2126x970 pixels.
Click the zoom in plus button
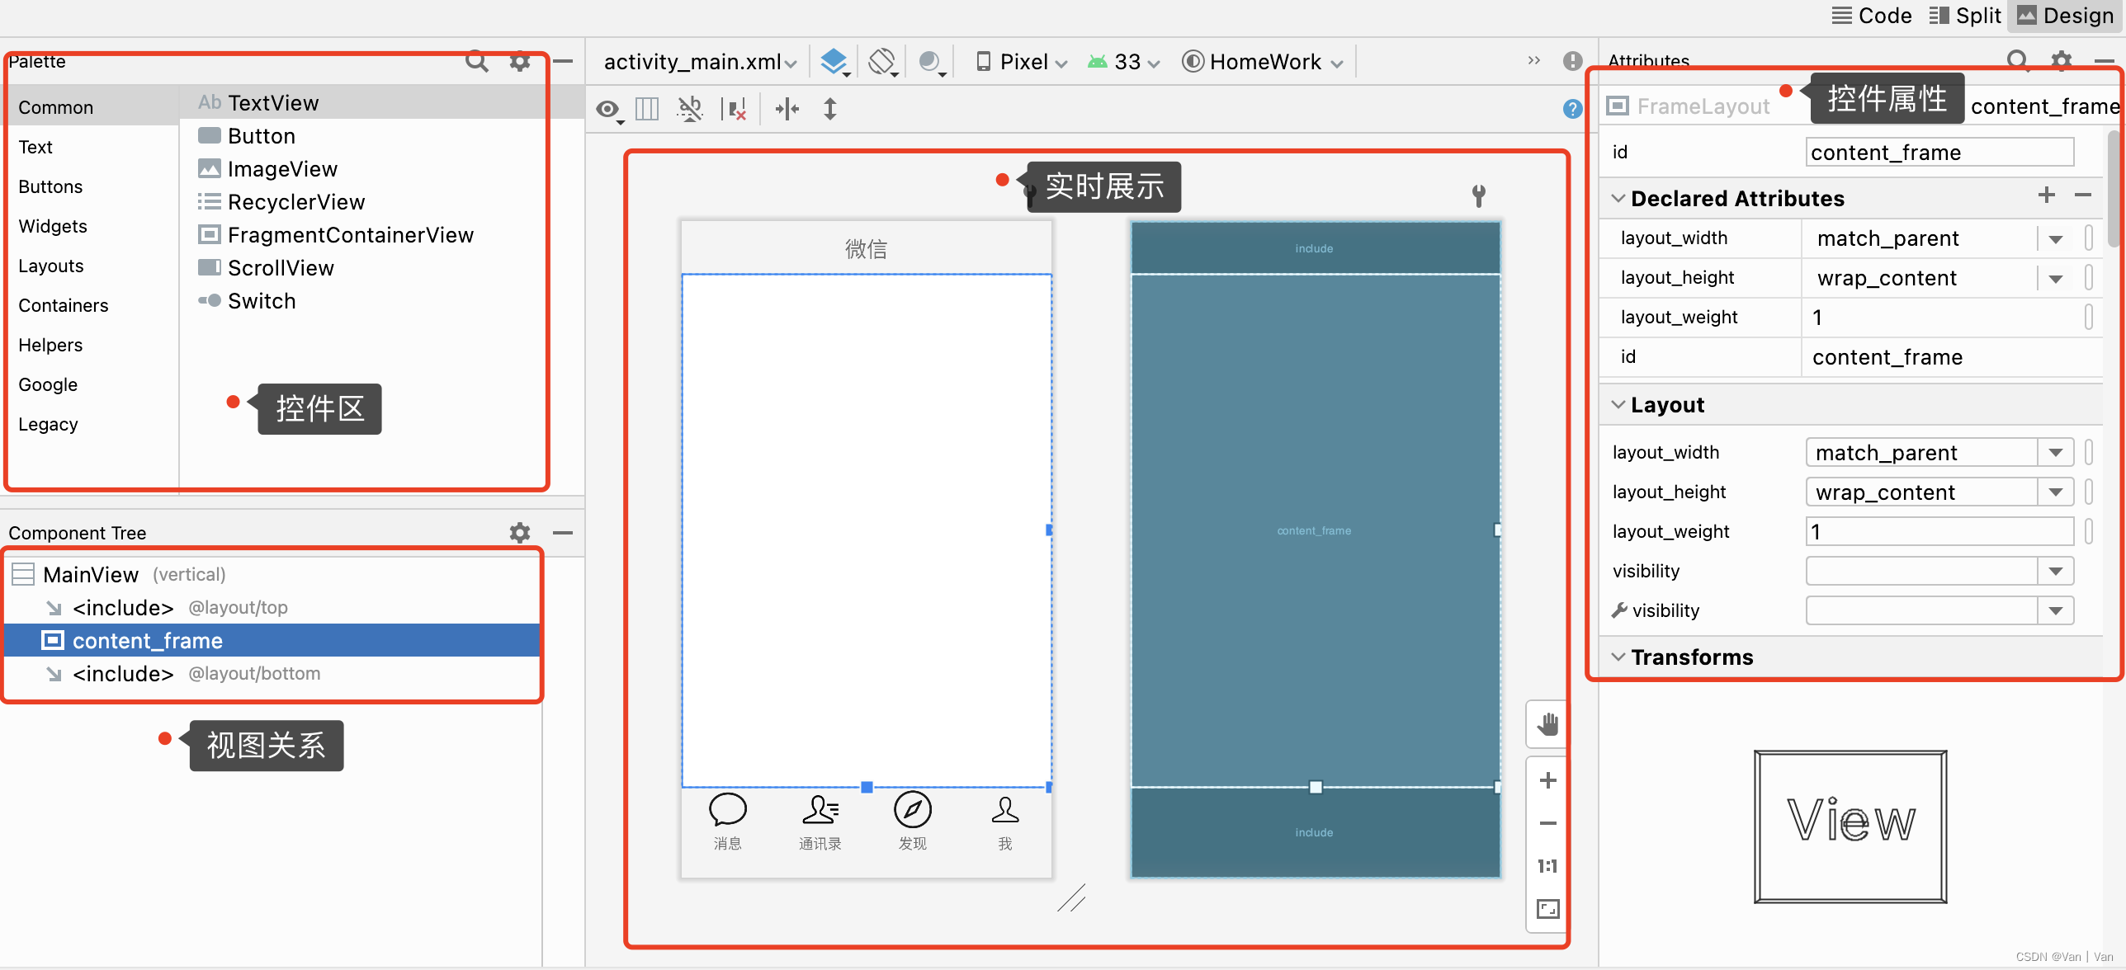pyautogui.click(x=1547, y=780)
